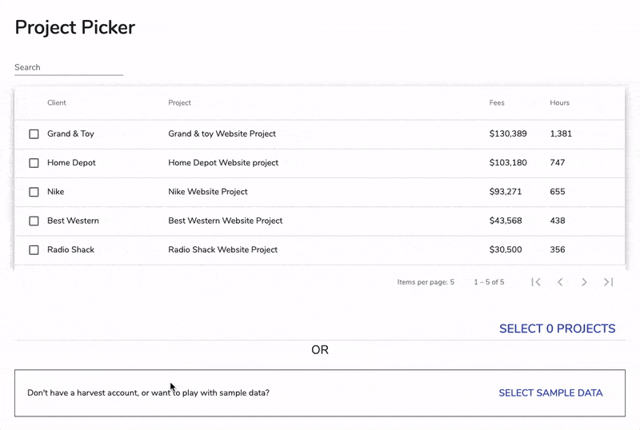This screenshot has width=640, height=430.
Task: Open the items per page dropdown
Action: [x=451, y=282]
